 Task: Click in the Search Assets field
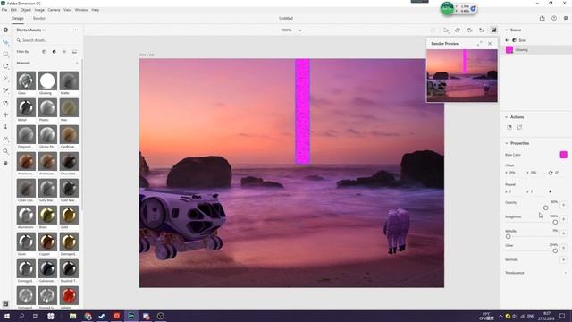47,40
